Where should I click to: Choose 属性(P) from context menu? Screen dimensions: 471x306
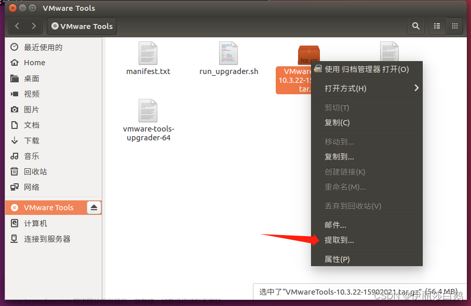pos(367,259)
